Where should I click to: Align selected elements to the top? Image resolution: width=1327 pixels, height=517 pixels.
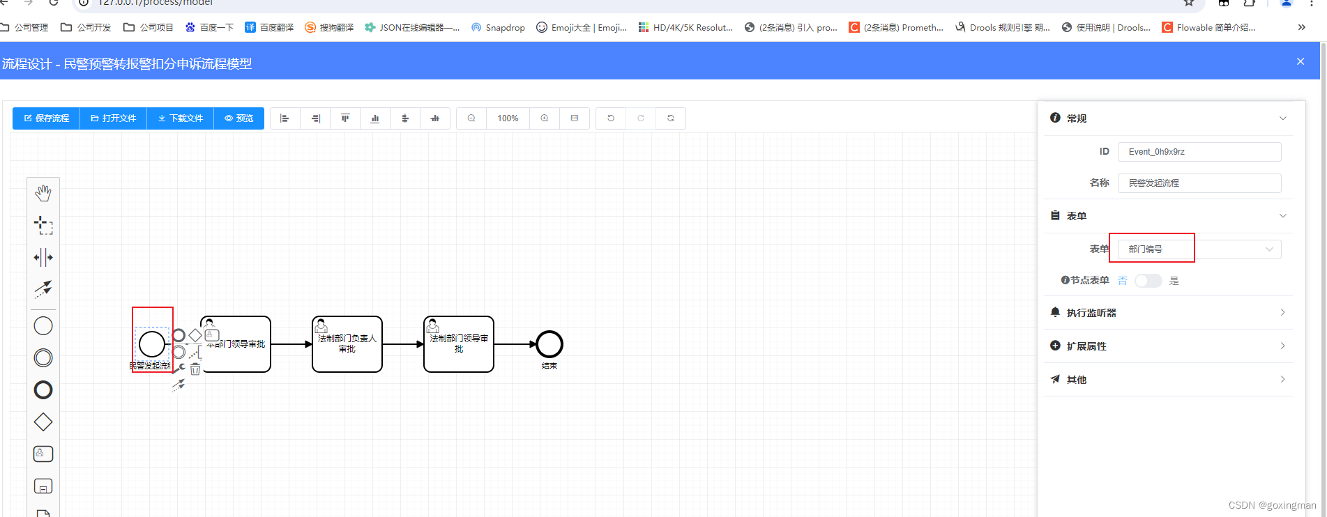(345, 118)
